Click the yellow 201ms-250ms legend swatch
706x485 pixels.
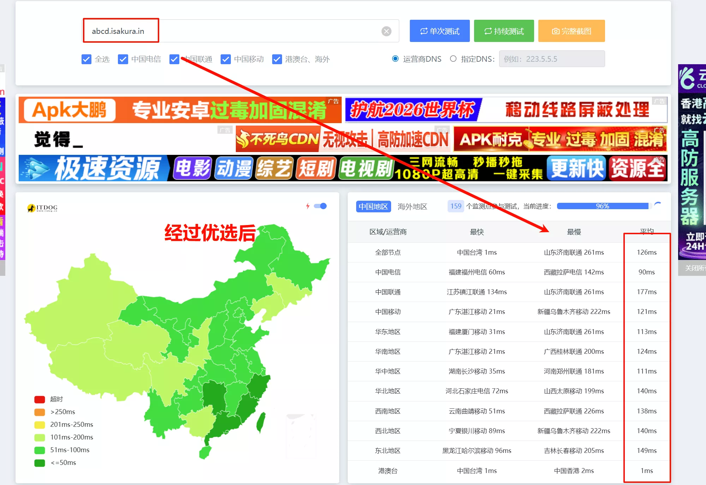point(40,425)
